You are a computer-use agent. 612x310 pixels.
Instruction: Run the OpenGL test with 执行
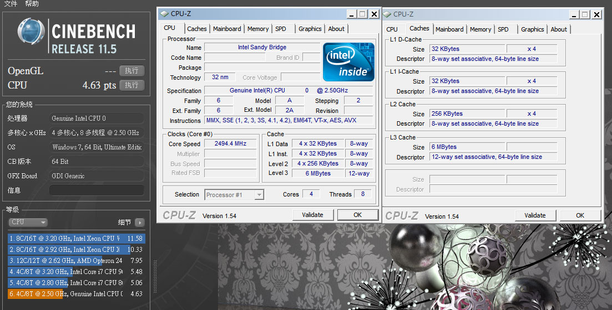tap(132, 70)
